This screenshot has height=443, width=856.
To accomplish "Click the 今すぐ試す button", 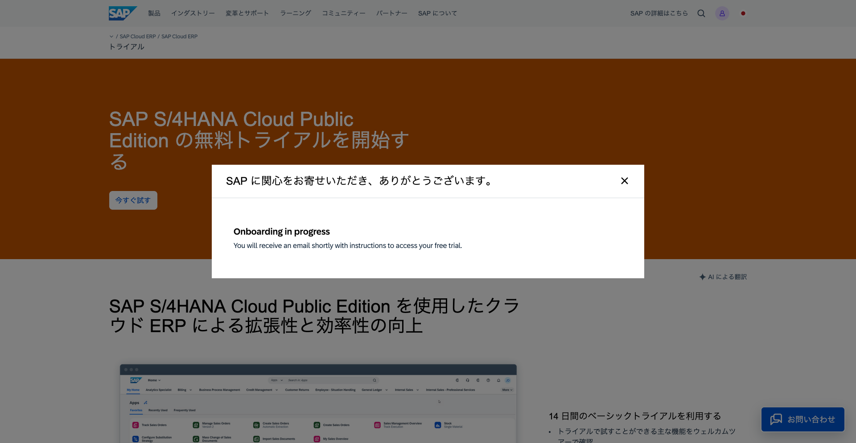I will click(x=133, y=200).
